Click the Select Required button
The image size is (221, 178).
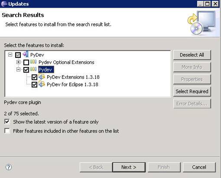(192, 92)
